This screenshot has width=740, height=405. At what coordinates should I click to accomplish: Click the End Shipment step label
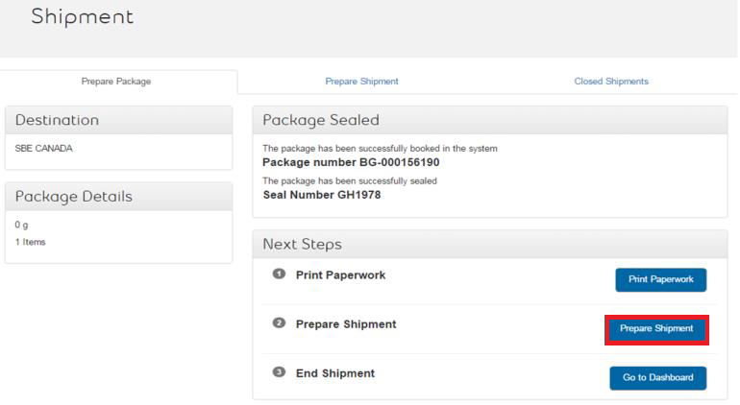click(x=335, y=373)
